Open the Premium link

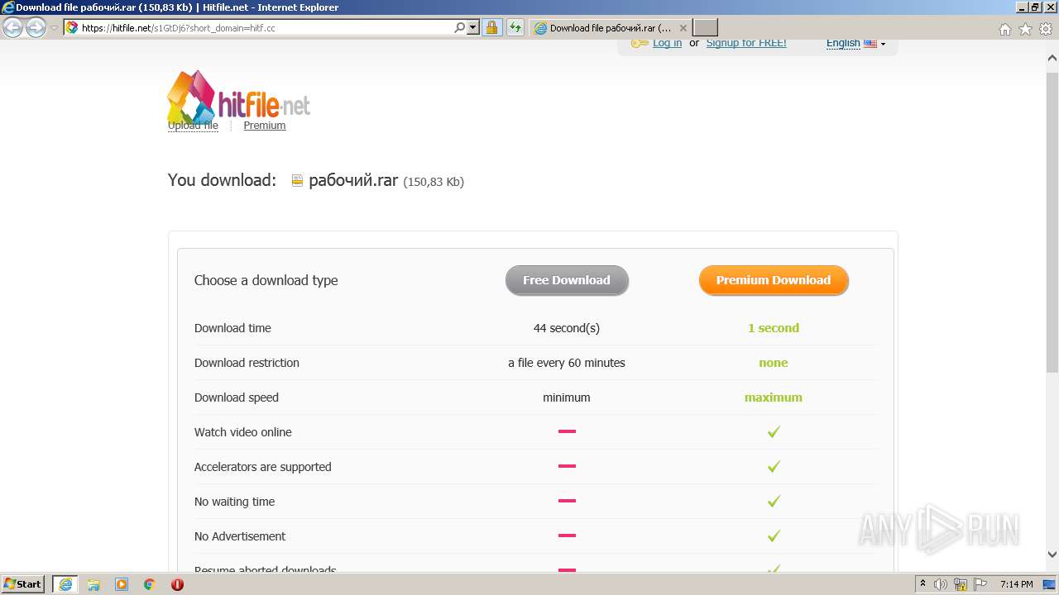pos(265,126)
